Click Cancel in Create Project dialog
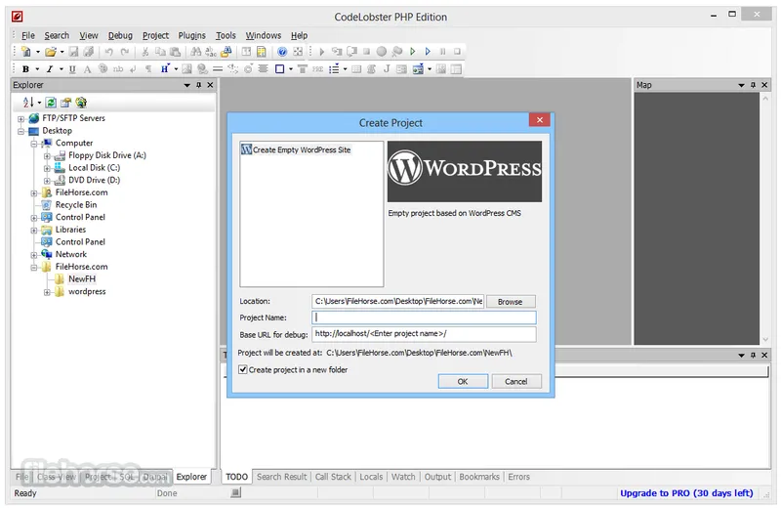Image resolution: width=781 pixels, height=508 pixels. (516, 381)
